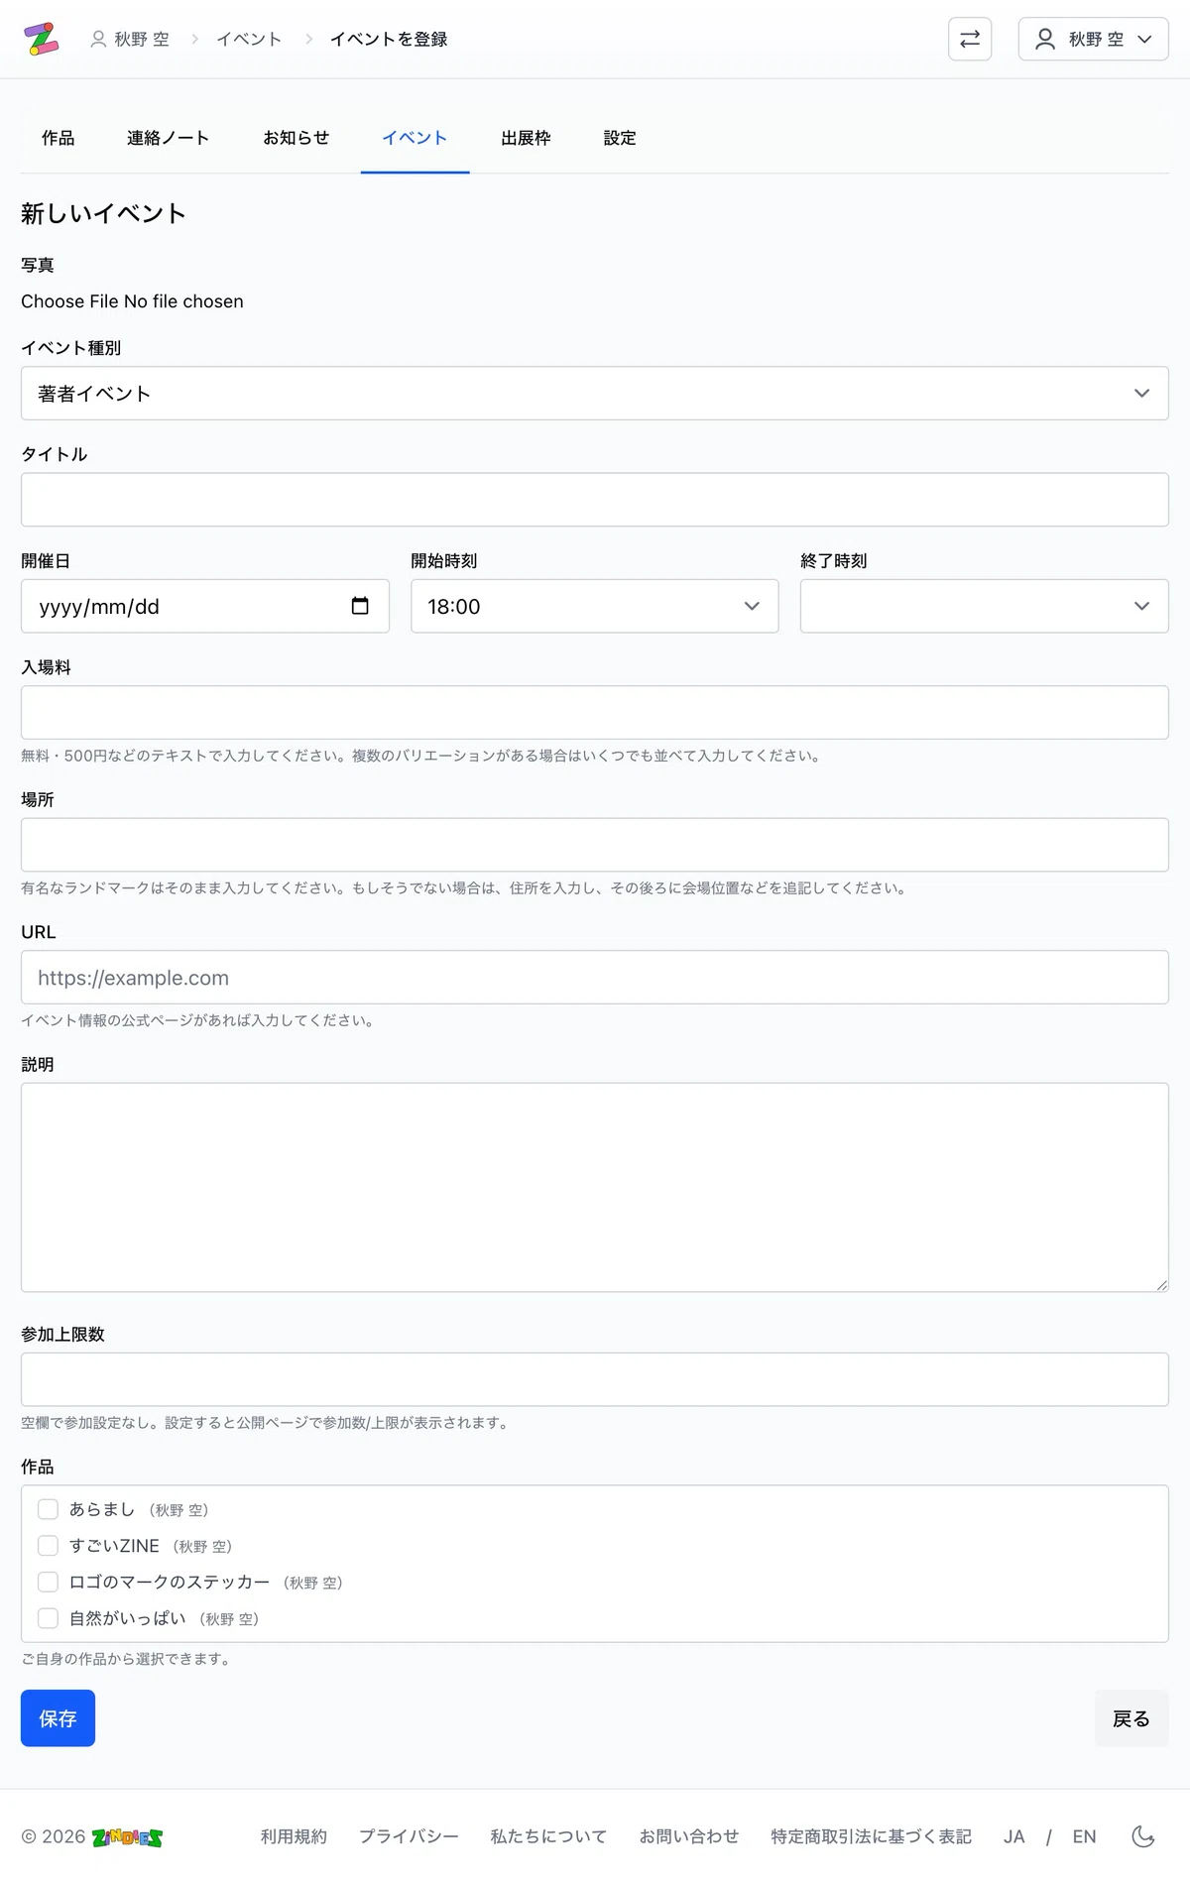Open the イベント種別 dropdown
The image size is (1190, 1883).
595,394
